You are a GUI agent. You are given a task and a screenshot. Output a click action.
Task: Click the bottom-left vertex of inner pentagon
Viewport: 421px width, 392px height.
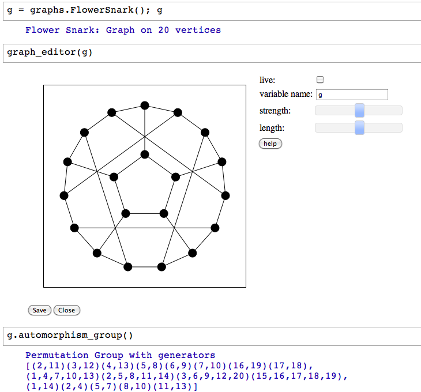click(x=126, y=213)
